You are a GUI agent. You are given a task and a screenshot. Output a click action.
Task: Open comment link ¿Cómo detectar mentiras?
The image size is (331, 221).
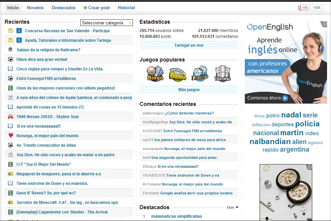point(189,113)
